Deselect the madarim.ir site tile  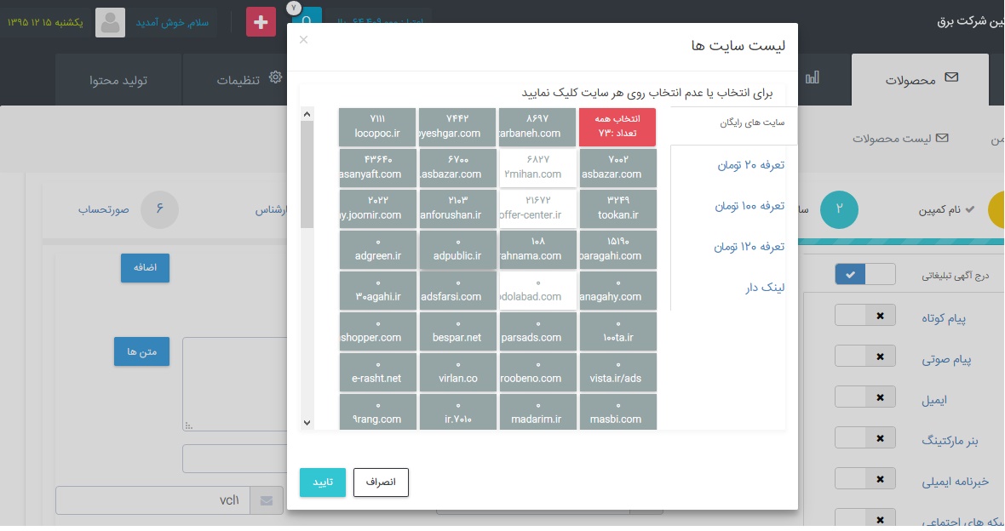click(537, 412)
